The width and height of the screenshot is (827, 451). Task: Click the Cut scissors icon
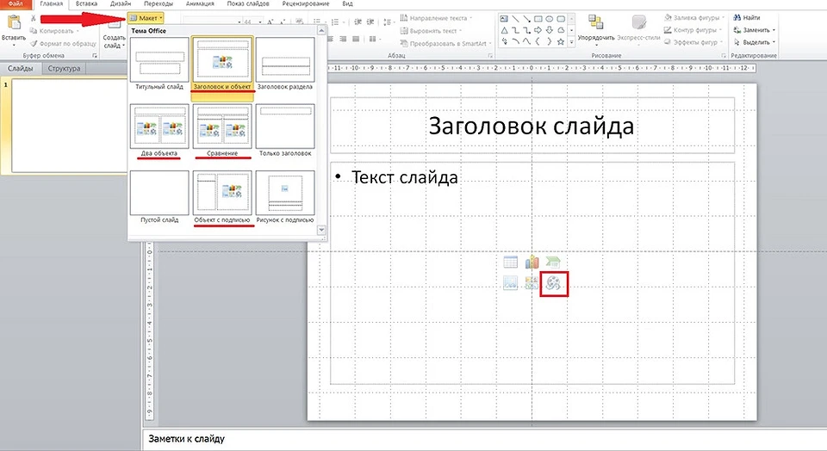(34, 18)
